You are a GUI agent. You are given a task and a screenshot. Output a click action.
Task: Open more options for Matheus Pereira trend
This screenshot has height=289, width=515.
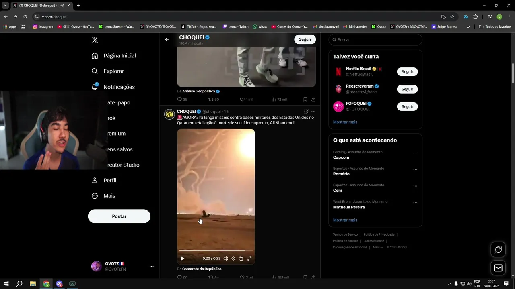tap(415, 203)
